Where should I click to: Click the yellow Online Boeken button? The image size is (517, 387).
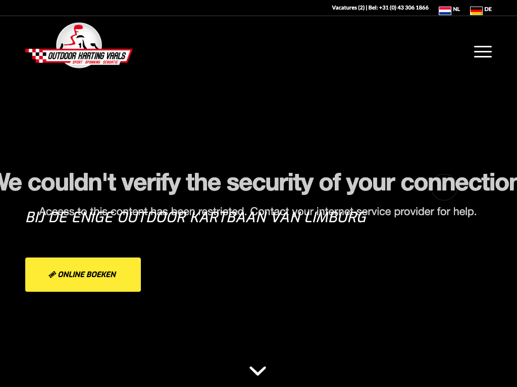(x=83, y=275)
